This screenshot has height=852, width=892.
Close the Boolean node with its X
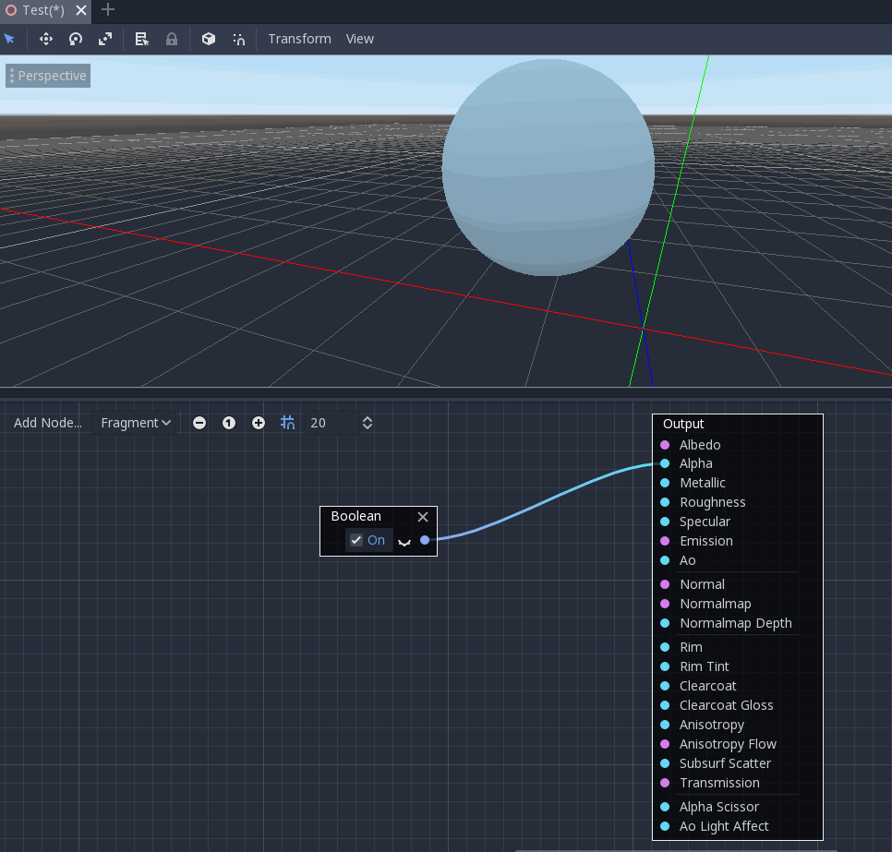(423, 517)
